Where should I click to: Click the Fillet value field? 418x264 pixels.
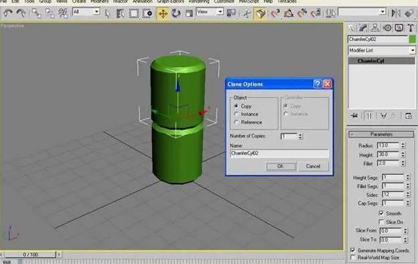(x=389, y=163)
